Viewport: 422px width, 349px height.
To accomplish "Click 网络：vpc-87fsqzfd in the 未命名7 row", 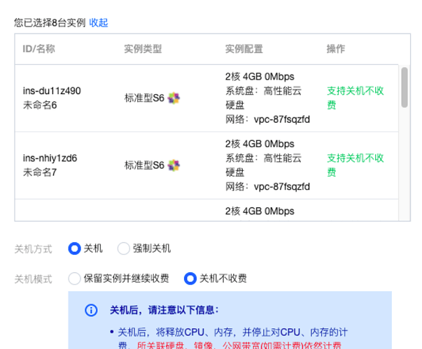I will pyautogui.click(x=267, y=186).
